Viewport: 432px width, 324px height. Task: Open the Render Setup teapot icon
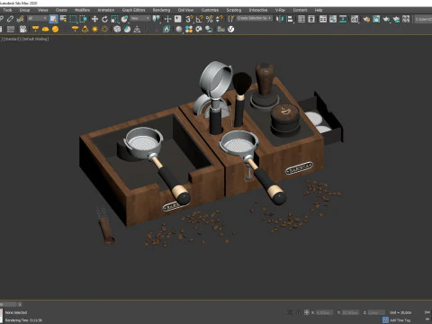[366, 19]
